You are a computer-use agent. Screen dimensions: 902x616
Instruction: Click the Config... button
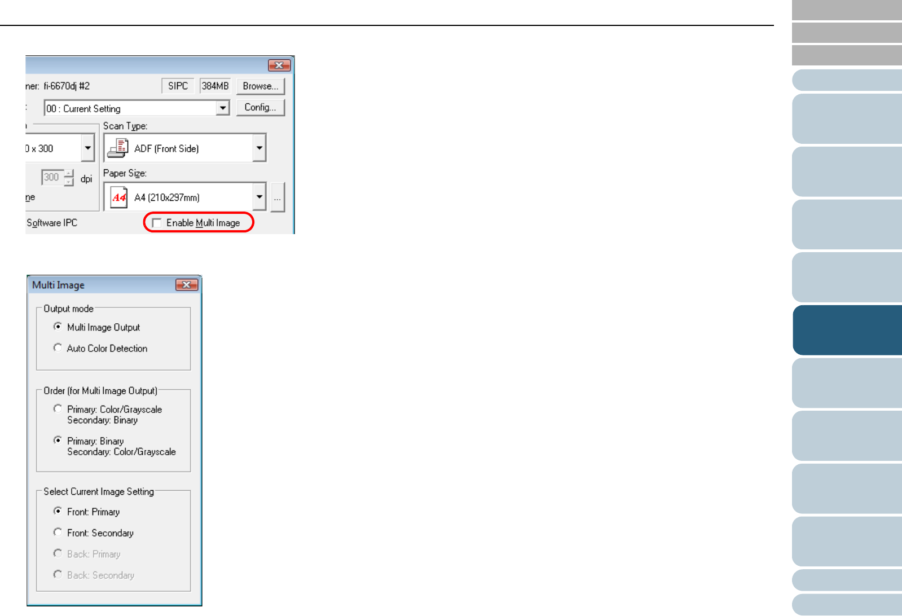click(x=261, y=107)
